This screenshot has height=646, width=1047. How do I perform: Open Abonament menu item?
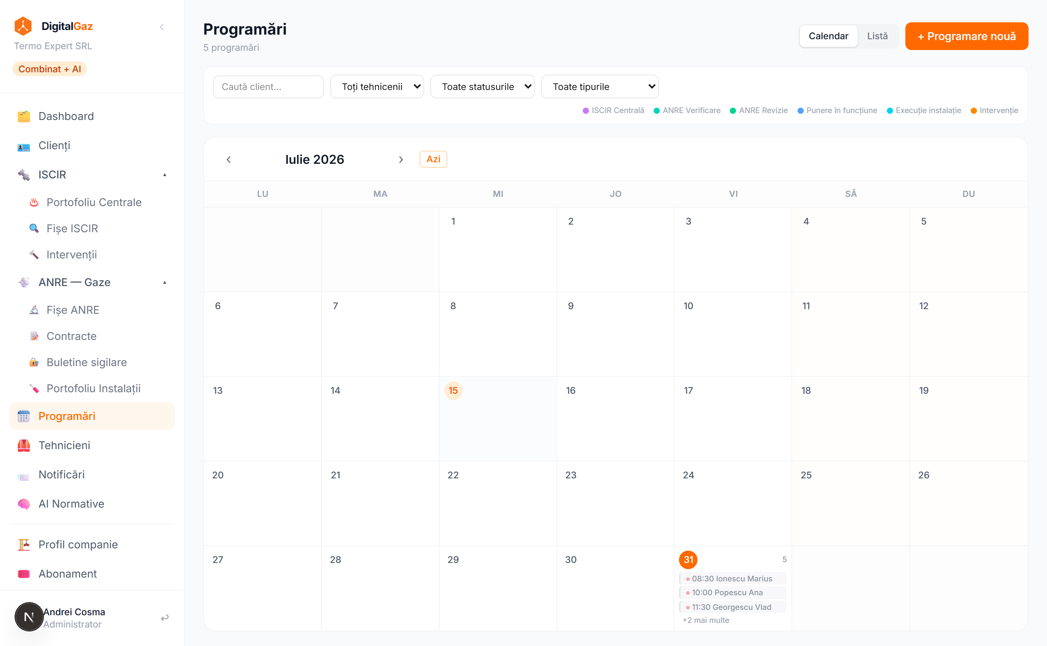point(92,574)
